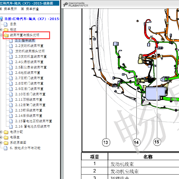179x179 pixels.
Task: Select 线束布置与插头说明 tree label
Action: coord(25,35)
